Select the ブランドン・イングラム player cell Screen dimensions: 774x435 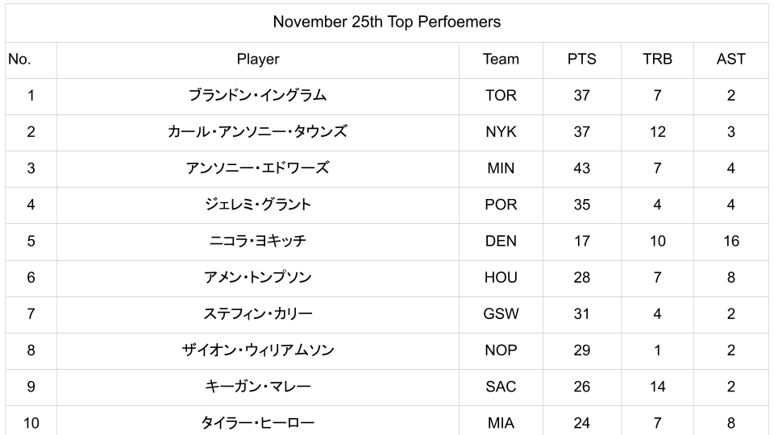point(258,95)
